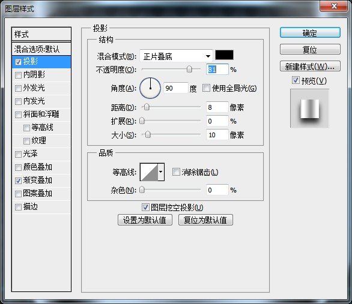Enable the 颜色叠加 checkbox

pyautogui.click(x=18, y=167)
